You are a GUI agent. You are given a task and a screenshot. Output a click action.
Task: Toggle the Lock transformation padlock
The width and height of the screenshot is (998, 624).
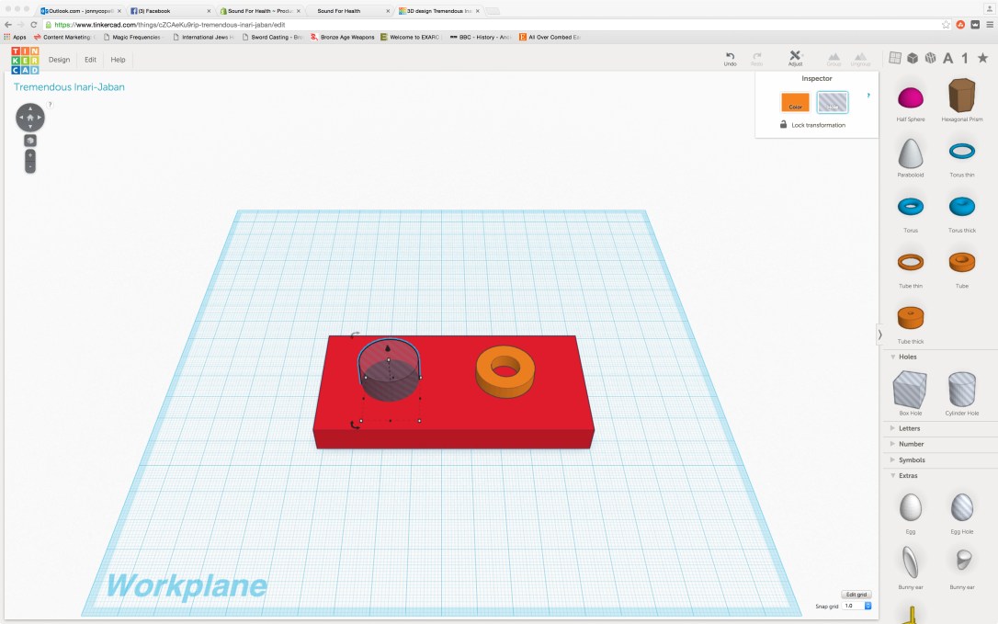point(784,124)
